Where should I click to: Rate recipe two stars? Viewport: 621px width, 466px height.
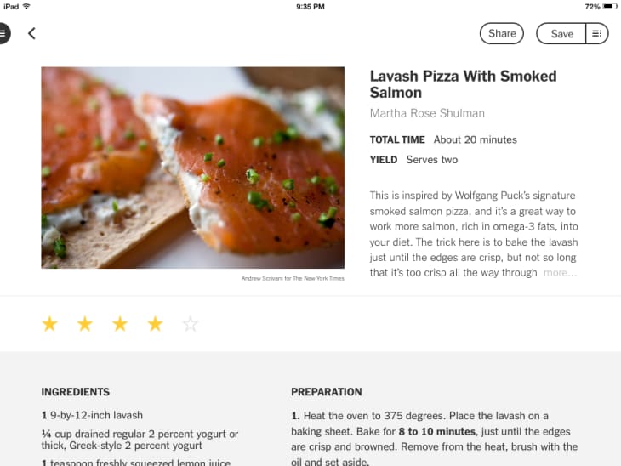tap(85, 324)
